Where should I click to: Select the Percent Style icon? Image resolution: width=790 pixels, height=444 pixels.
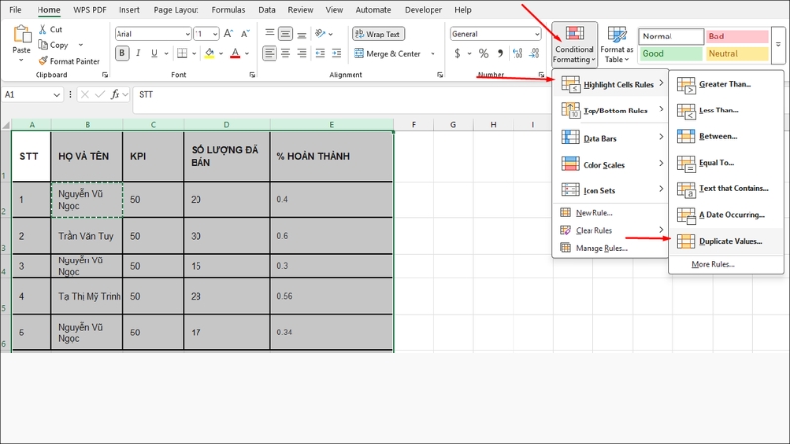pyautogui.click(x=483, y=53)
